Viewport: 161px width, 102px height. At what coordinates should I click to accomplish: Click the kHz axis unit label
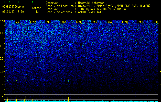pyautogui.click(x=2, y=21)
